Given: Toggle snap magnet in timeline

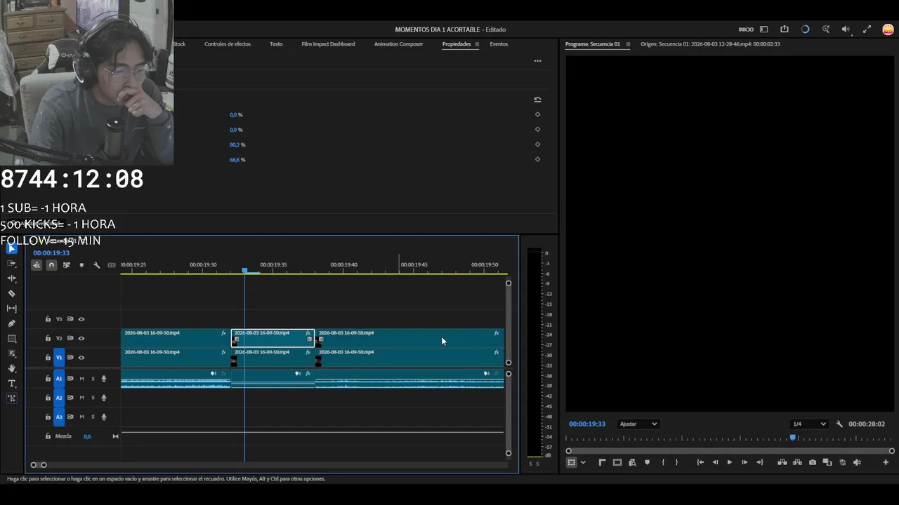Looking at the screenshot, I should click(x=51, y=265).
